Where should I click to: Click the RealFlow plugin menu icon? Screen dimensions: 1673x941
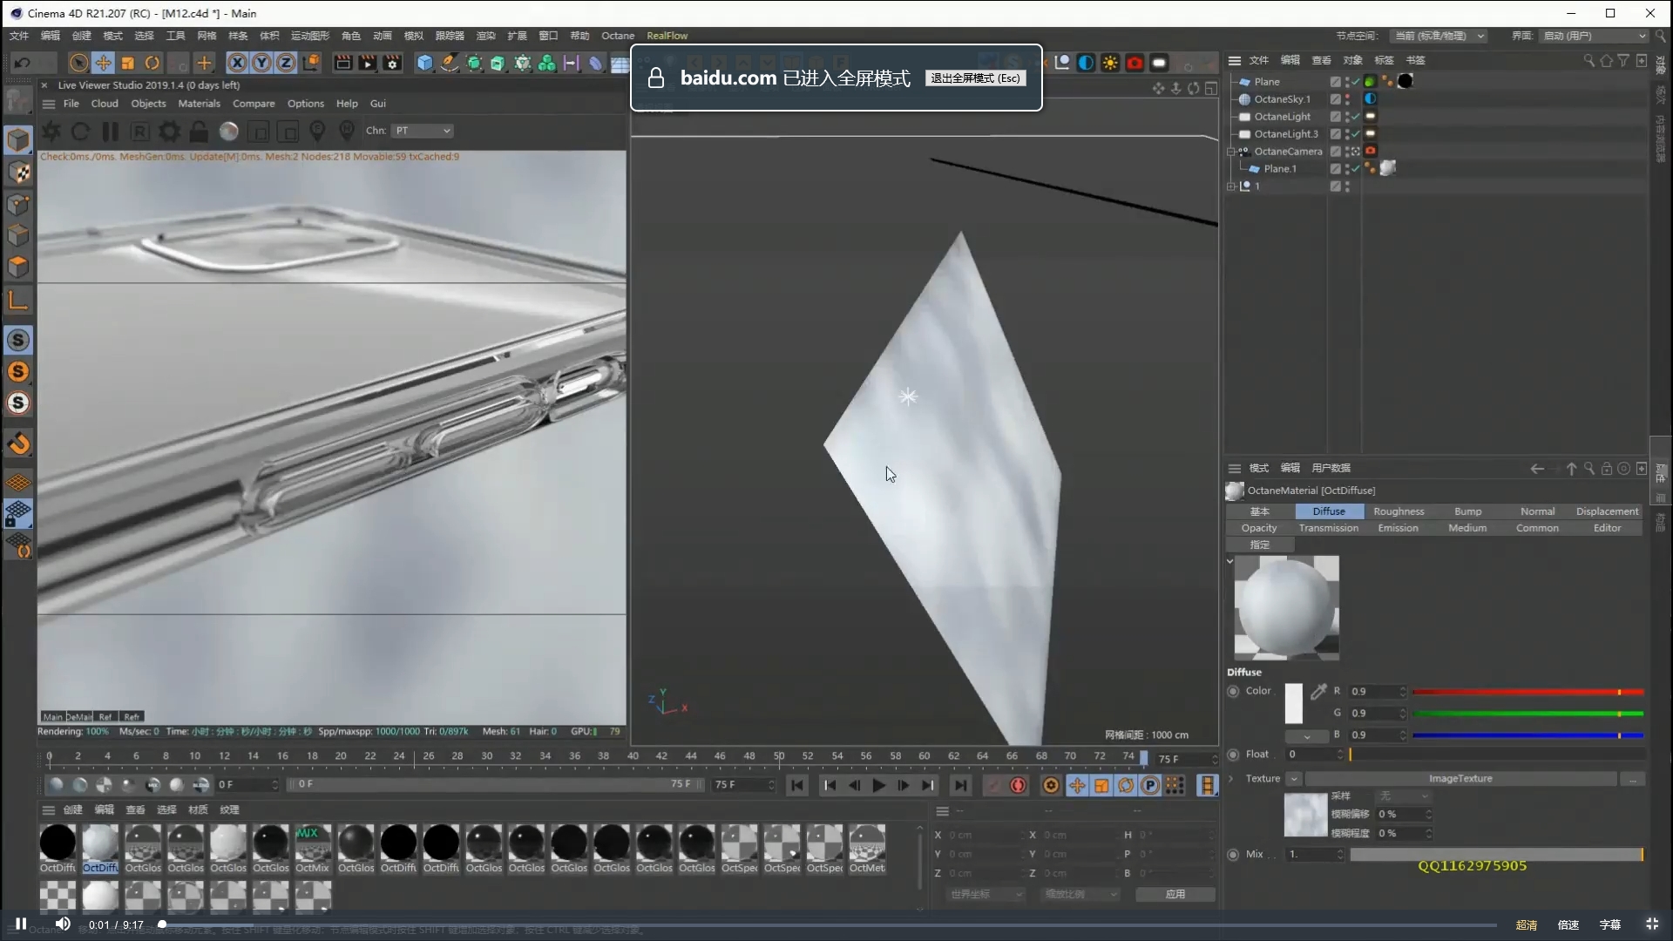tap(667, 36)
